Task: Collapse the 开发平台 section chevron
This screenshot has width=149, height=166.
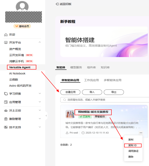Action: 40,42
